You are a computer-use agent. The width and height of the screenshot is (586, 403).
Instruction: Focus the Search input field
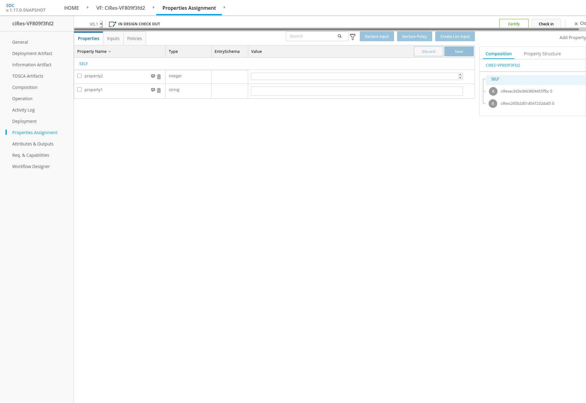pyautogui.click(x=312, y=36)
